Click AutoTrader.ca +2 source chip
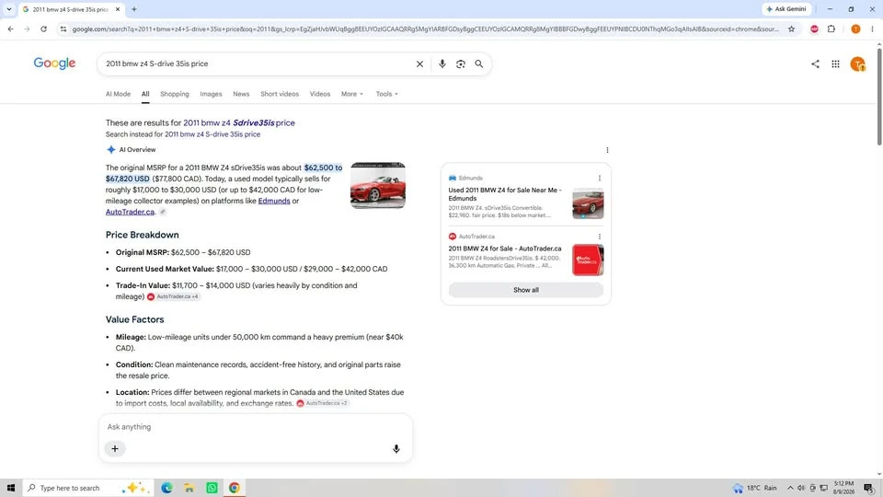The height and width of the screenshot is (497, 883). 322,403
